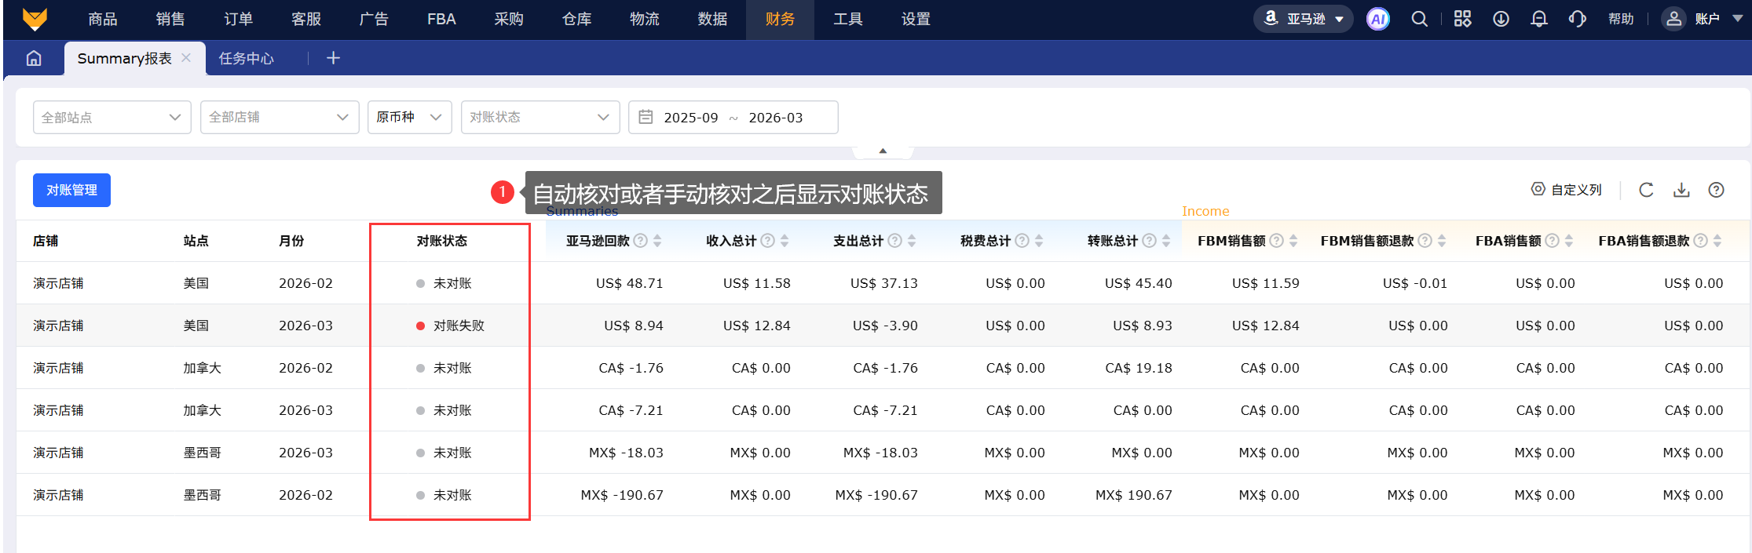Click the date range field 2025-09
This screenshot has width=1752, height=553.
[x=690, y=118]
